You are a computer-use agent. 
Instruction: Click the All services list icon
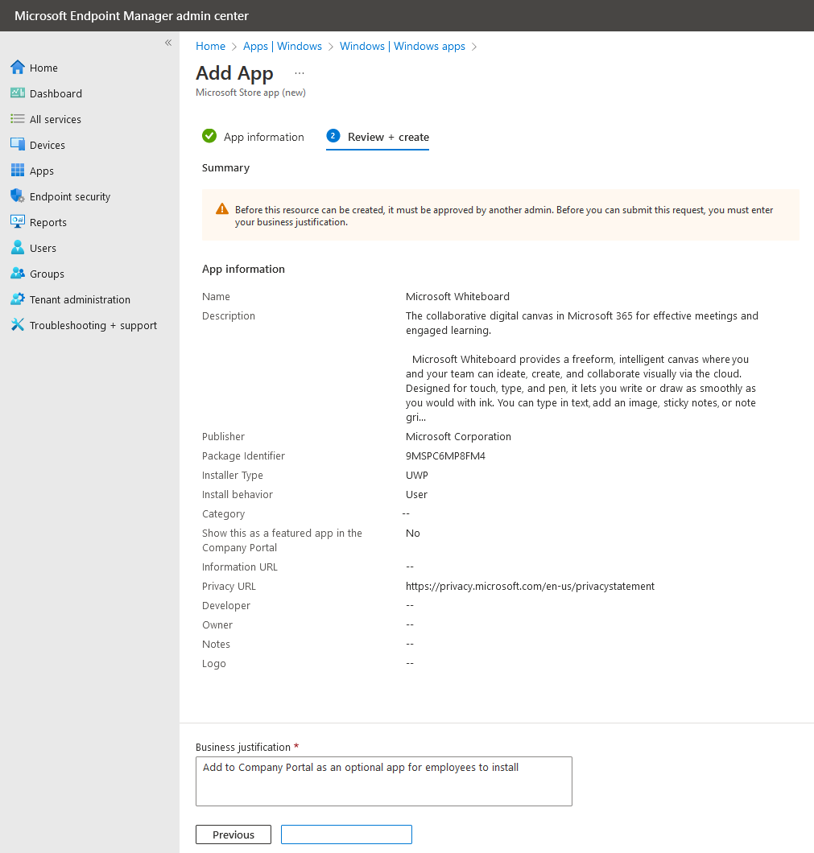click(x=18, y=119)
